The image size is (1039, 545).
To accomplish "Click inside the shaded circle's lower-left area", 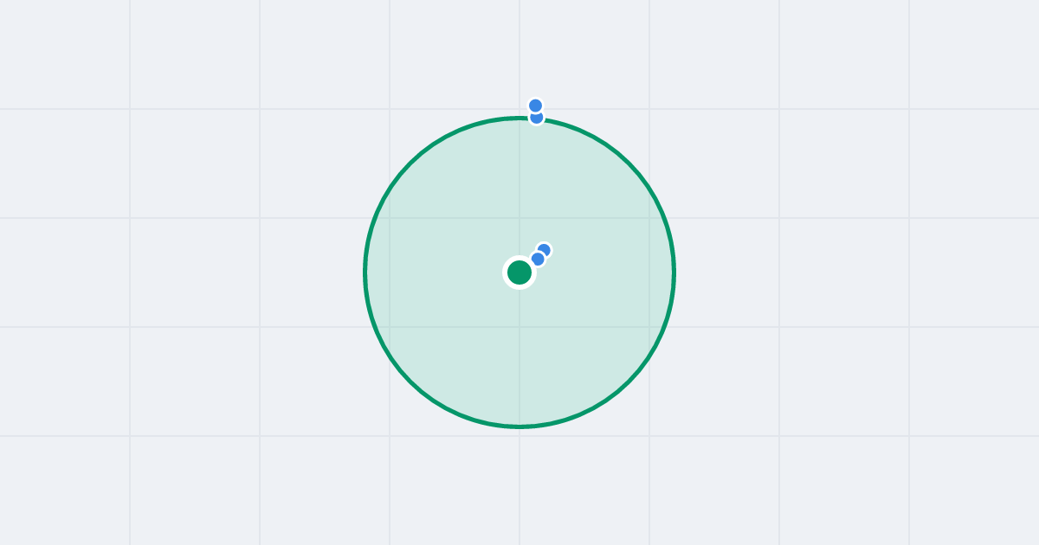I will [450, 346].
